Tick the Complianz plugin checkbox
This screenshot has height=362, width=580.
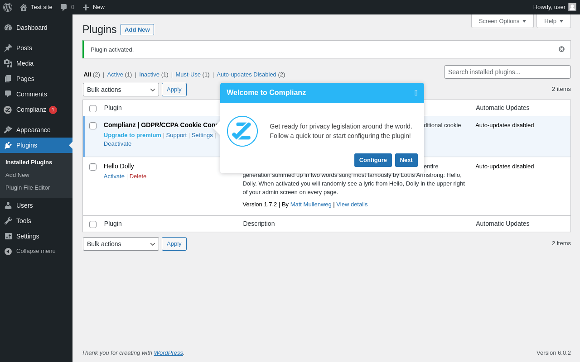[x=93, y=126]
